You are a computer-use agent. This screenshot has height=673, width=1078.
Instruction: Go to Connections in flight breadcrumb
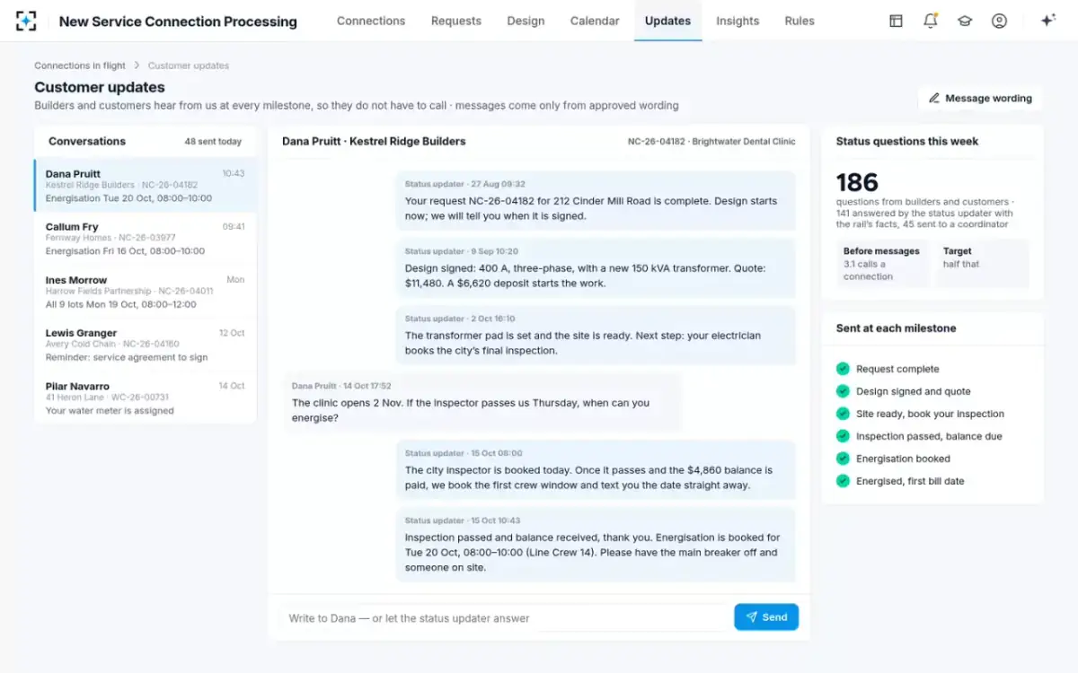click(x=80, y=66)
